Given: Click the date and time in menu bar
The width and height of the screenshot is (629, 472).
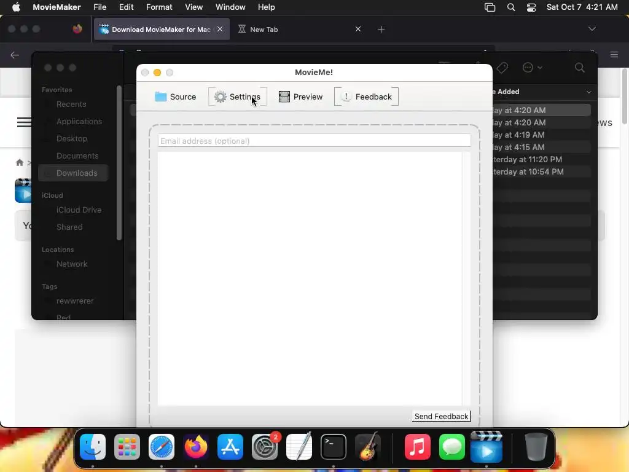Looking at the screenshot, I should (x=582, y=7).
